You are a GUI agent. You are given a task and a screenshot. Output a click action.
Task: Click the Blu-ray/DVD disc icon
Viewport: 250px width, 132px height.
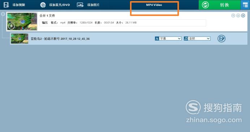pyautogui.click(x=43, y=5)
